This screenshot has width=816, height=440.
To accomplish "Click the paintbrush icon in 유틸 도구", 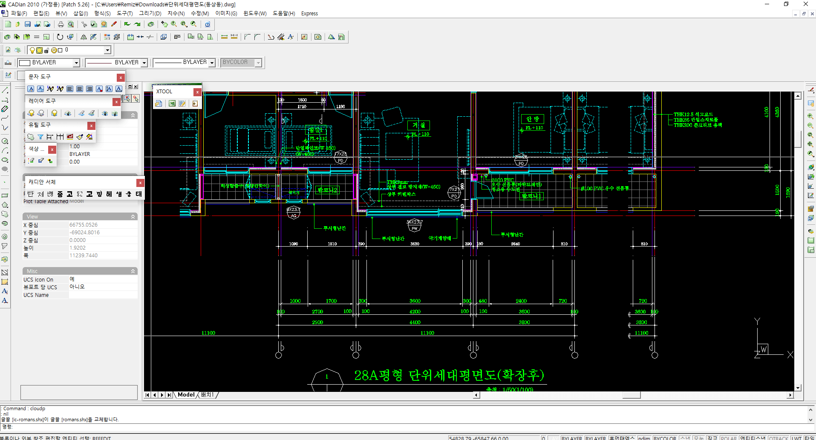I will (80, 137).
